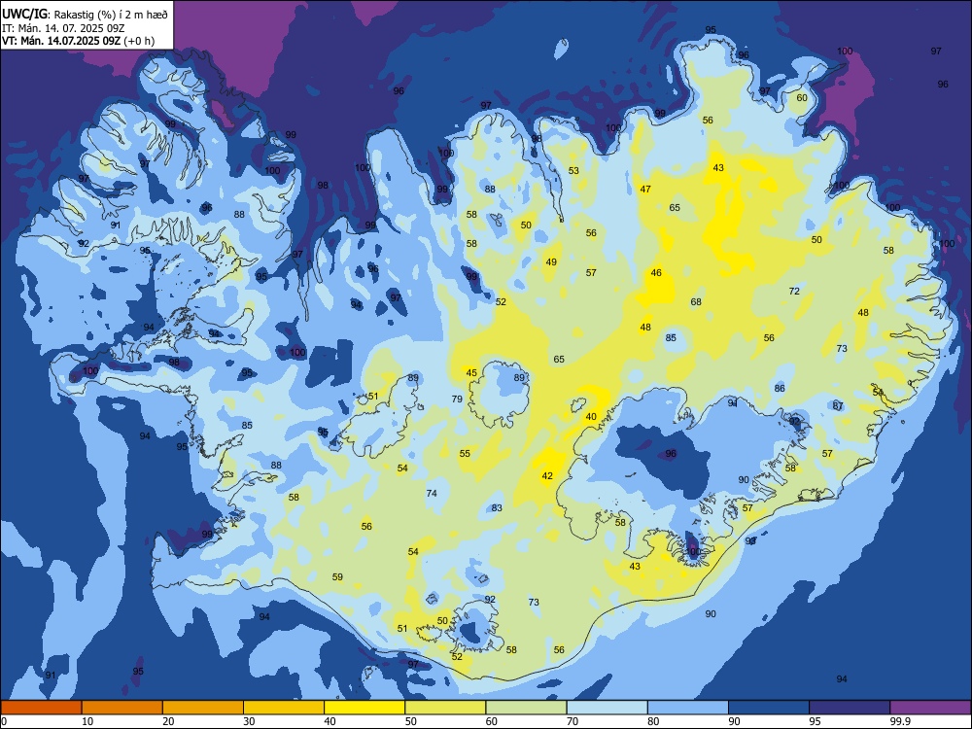Select the map value '68'

(x=696, y=302)
